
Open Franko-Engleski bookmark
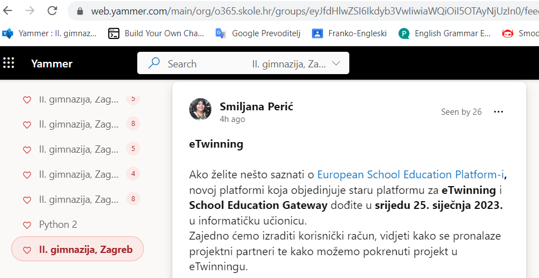pyautogui.click(x=349, y=33)
